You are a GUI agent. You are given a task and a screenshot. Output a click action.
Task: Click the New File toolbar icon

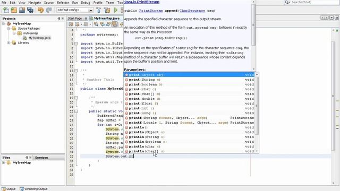point(6,10)
